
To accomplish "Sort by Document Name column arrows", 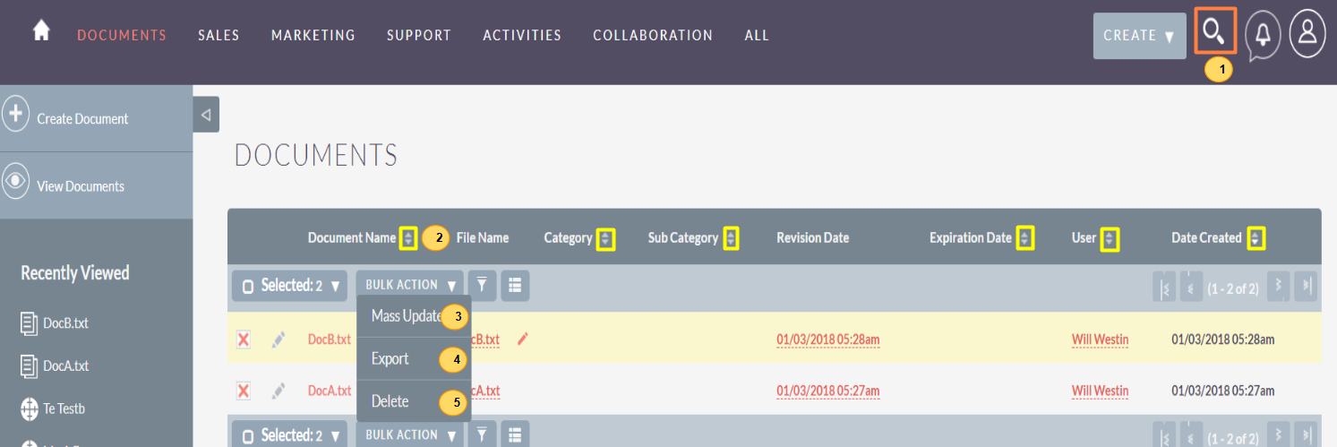I will point(408,238).
